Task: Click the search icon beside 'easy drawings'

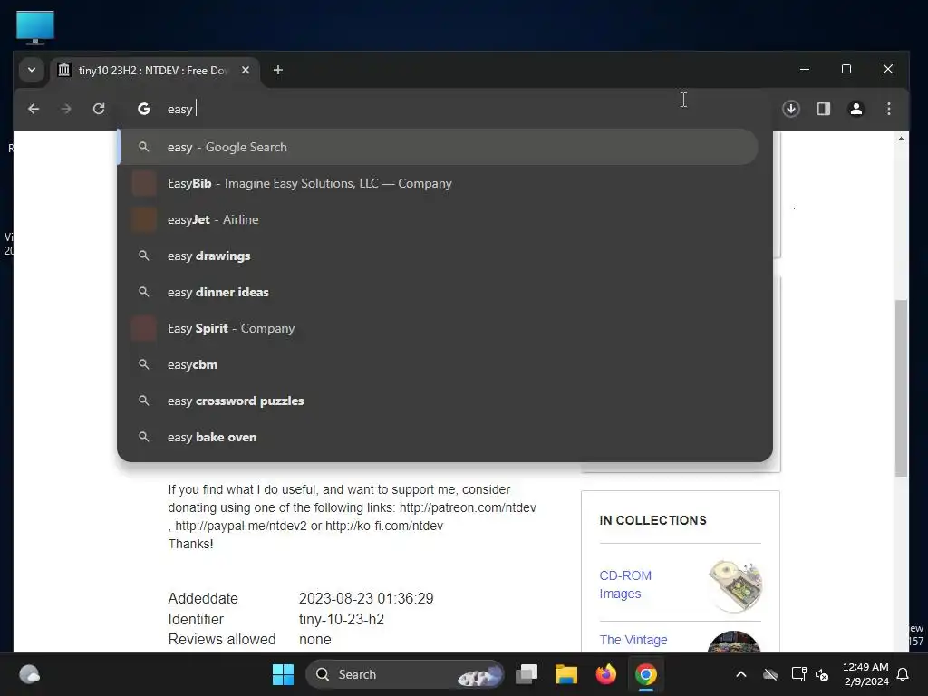Action: (x=144, y=256)
